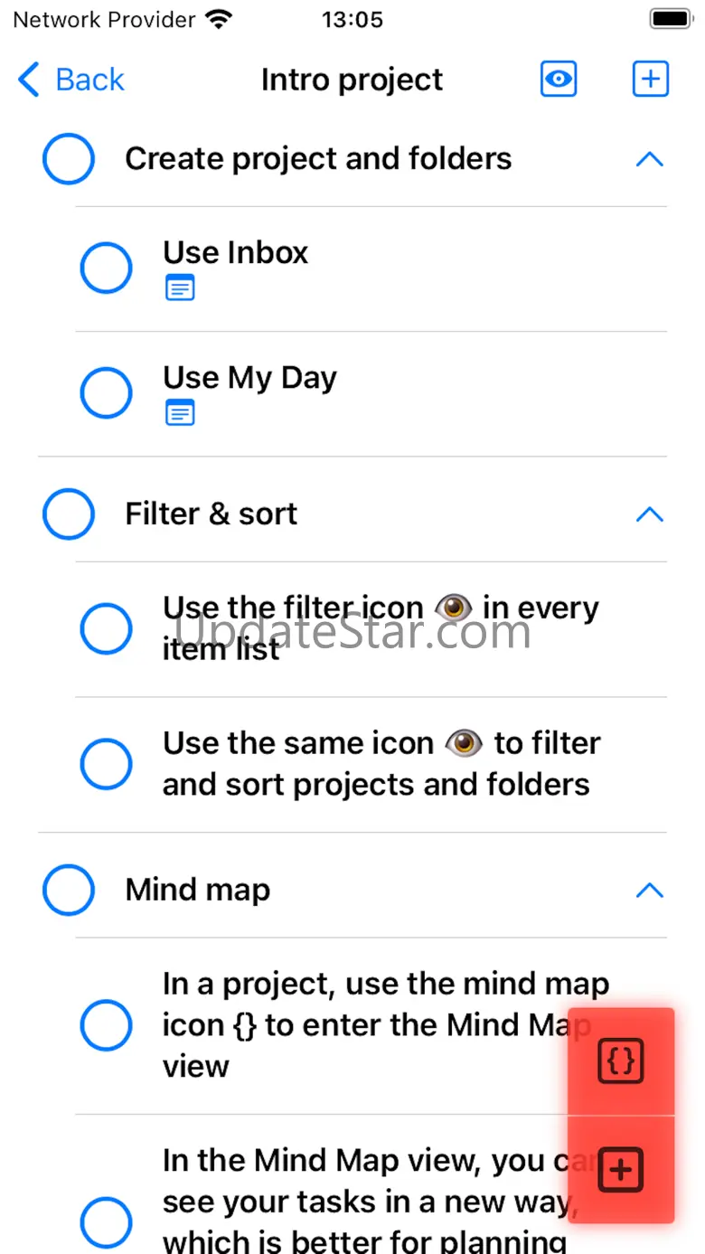The width and height of the screenshot is (705, 1254).
Task: Complete the 'Use My Day' task
Action: click(x=107, y=392)
